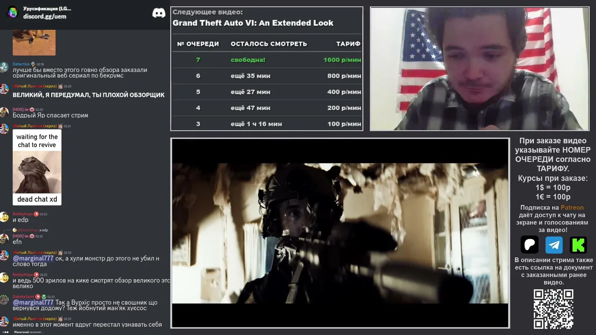Click the "1600 р/мин" tariff value
Screen dimensions: 596x335
pos(342,60)
